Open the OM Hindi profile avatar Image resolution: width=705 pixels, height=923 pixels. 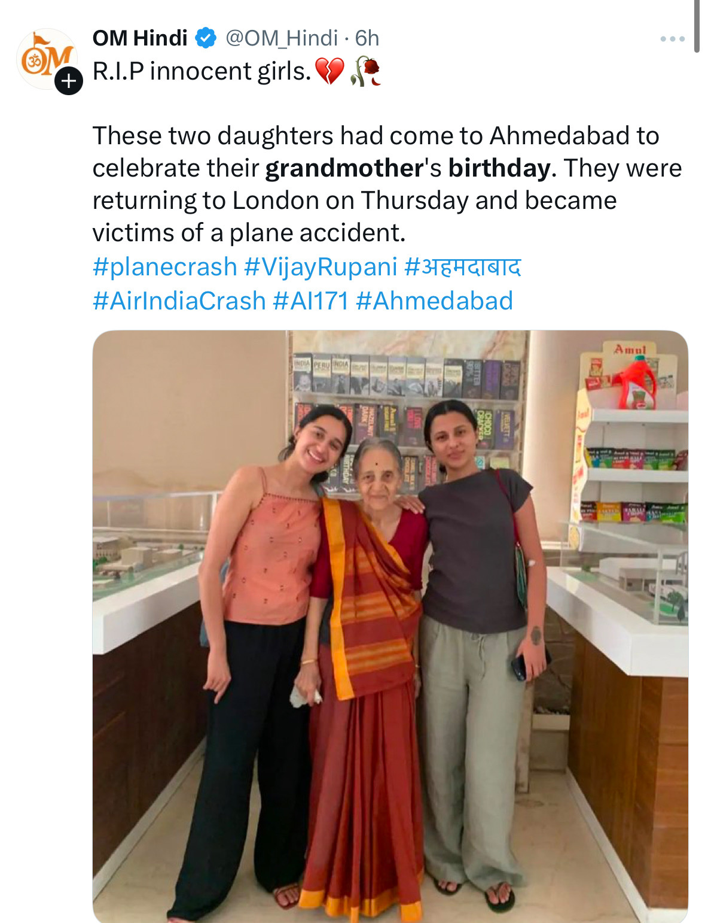coord(46,59)
